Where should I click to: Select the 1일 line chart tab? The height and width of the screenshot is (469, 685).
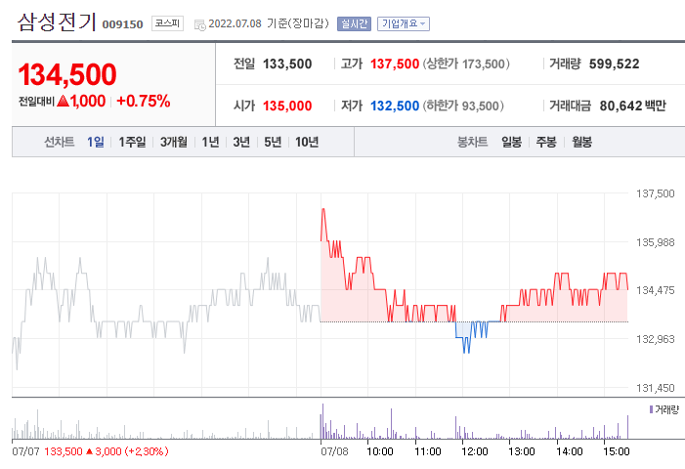[95, 142]
